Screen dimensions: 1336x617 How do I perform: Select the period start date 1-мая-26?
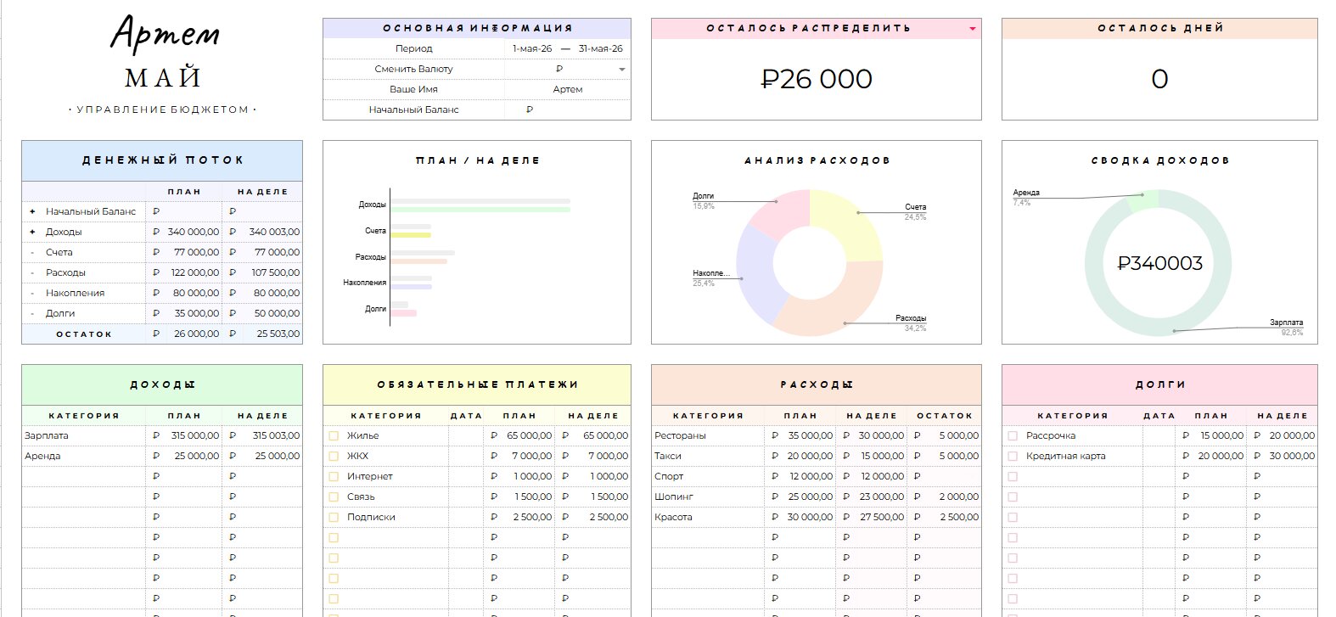click(x=532, y=48)
